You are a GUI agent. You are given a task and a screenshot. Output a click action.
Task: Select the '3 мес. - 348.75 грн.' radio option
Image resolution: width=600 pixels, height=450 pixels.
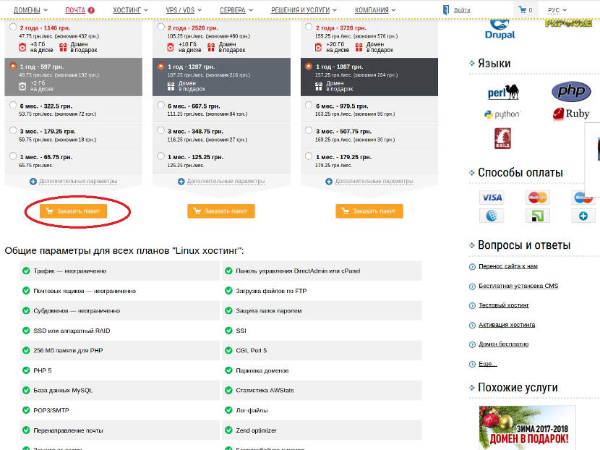point(160,131)
